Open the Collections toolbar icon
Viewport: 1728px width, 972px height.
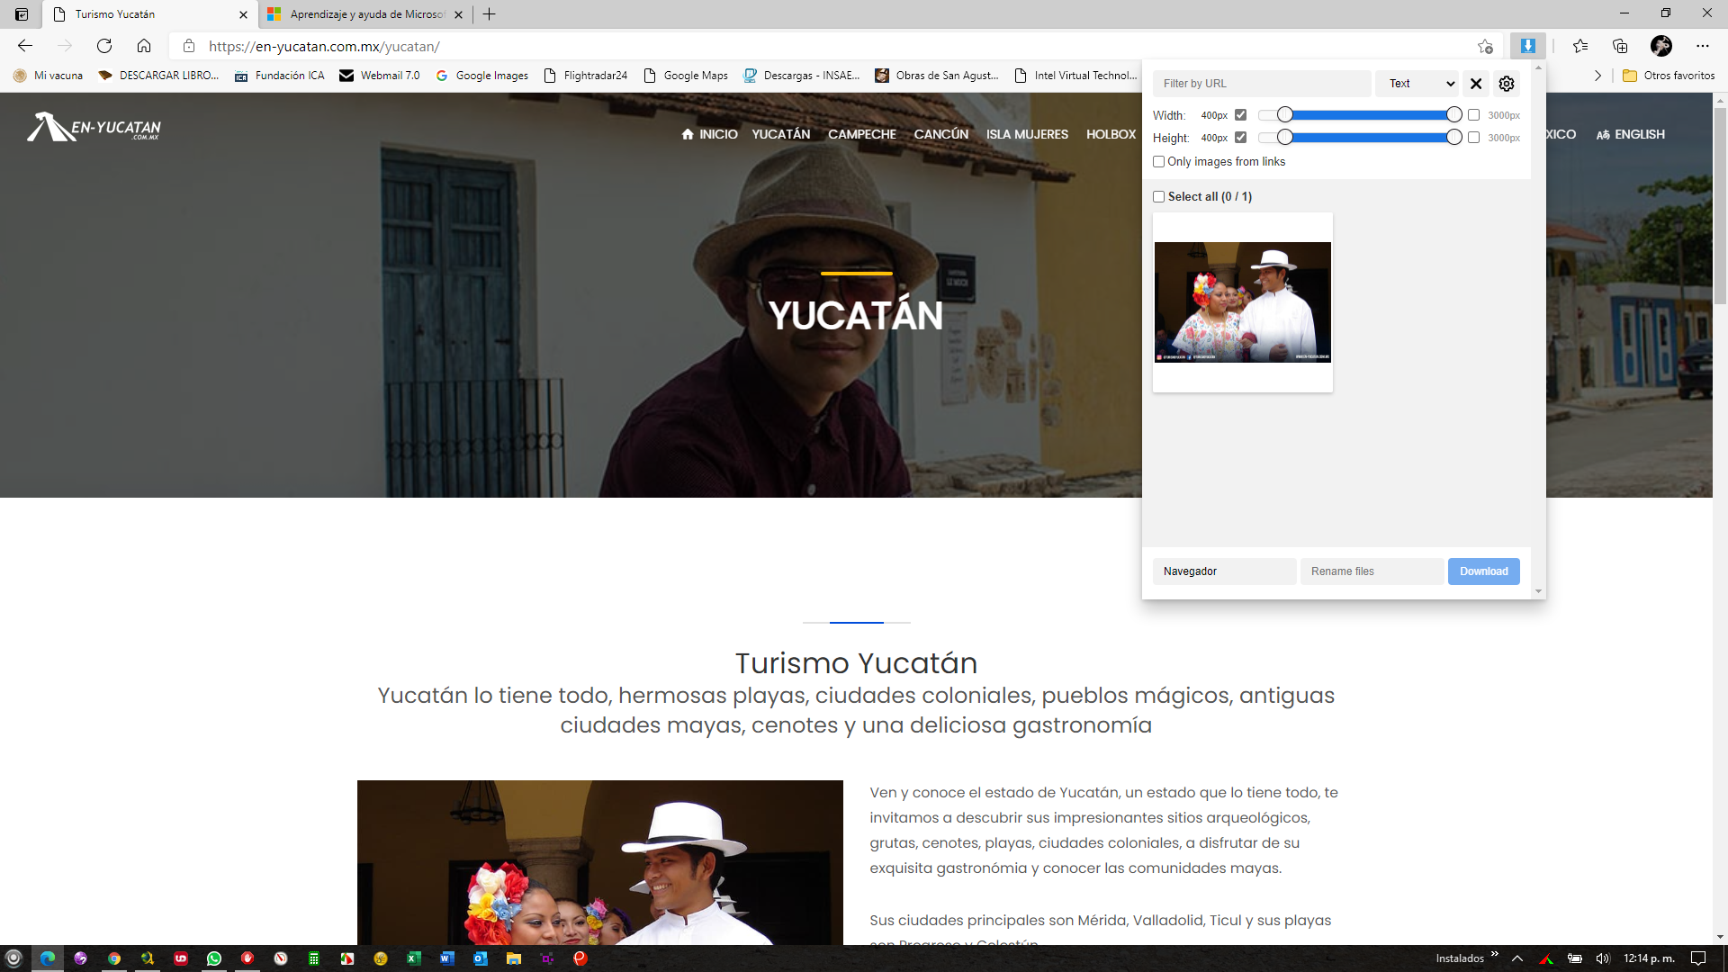tap(1620, 46)
